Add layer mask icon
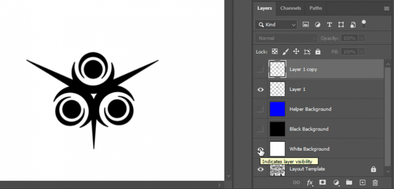Viewport: 394px width, 189px height. pos(323,182)
